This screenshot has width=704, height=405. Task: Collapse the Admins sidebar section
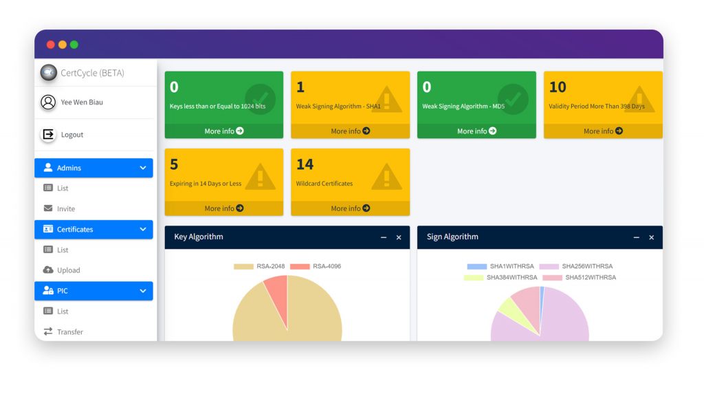pos(143,167)
